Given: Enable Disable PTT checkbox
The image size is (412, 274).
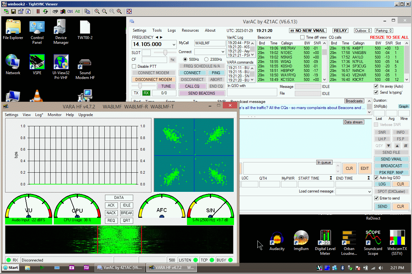Looking at the screenshot, I should click(x=134, y=67).
